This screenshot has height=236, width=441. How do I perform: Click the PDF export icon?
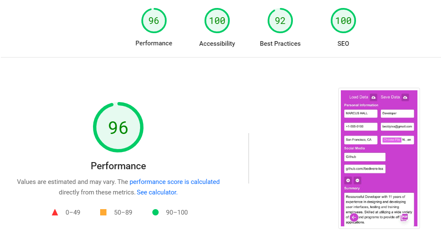[x=404, y=217]
